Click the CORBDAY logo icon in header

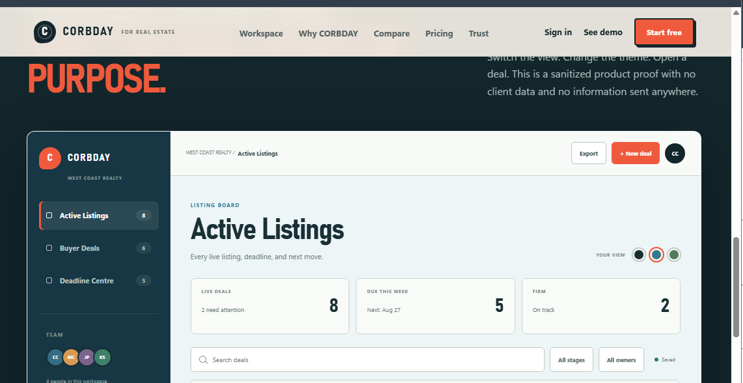point(44,33)
